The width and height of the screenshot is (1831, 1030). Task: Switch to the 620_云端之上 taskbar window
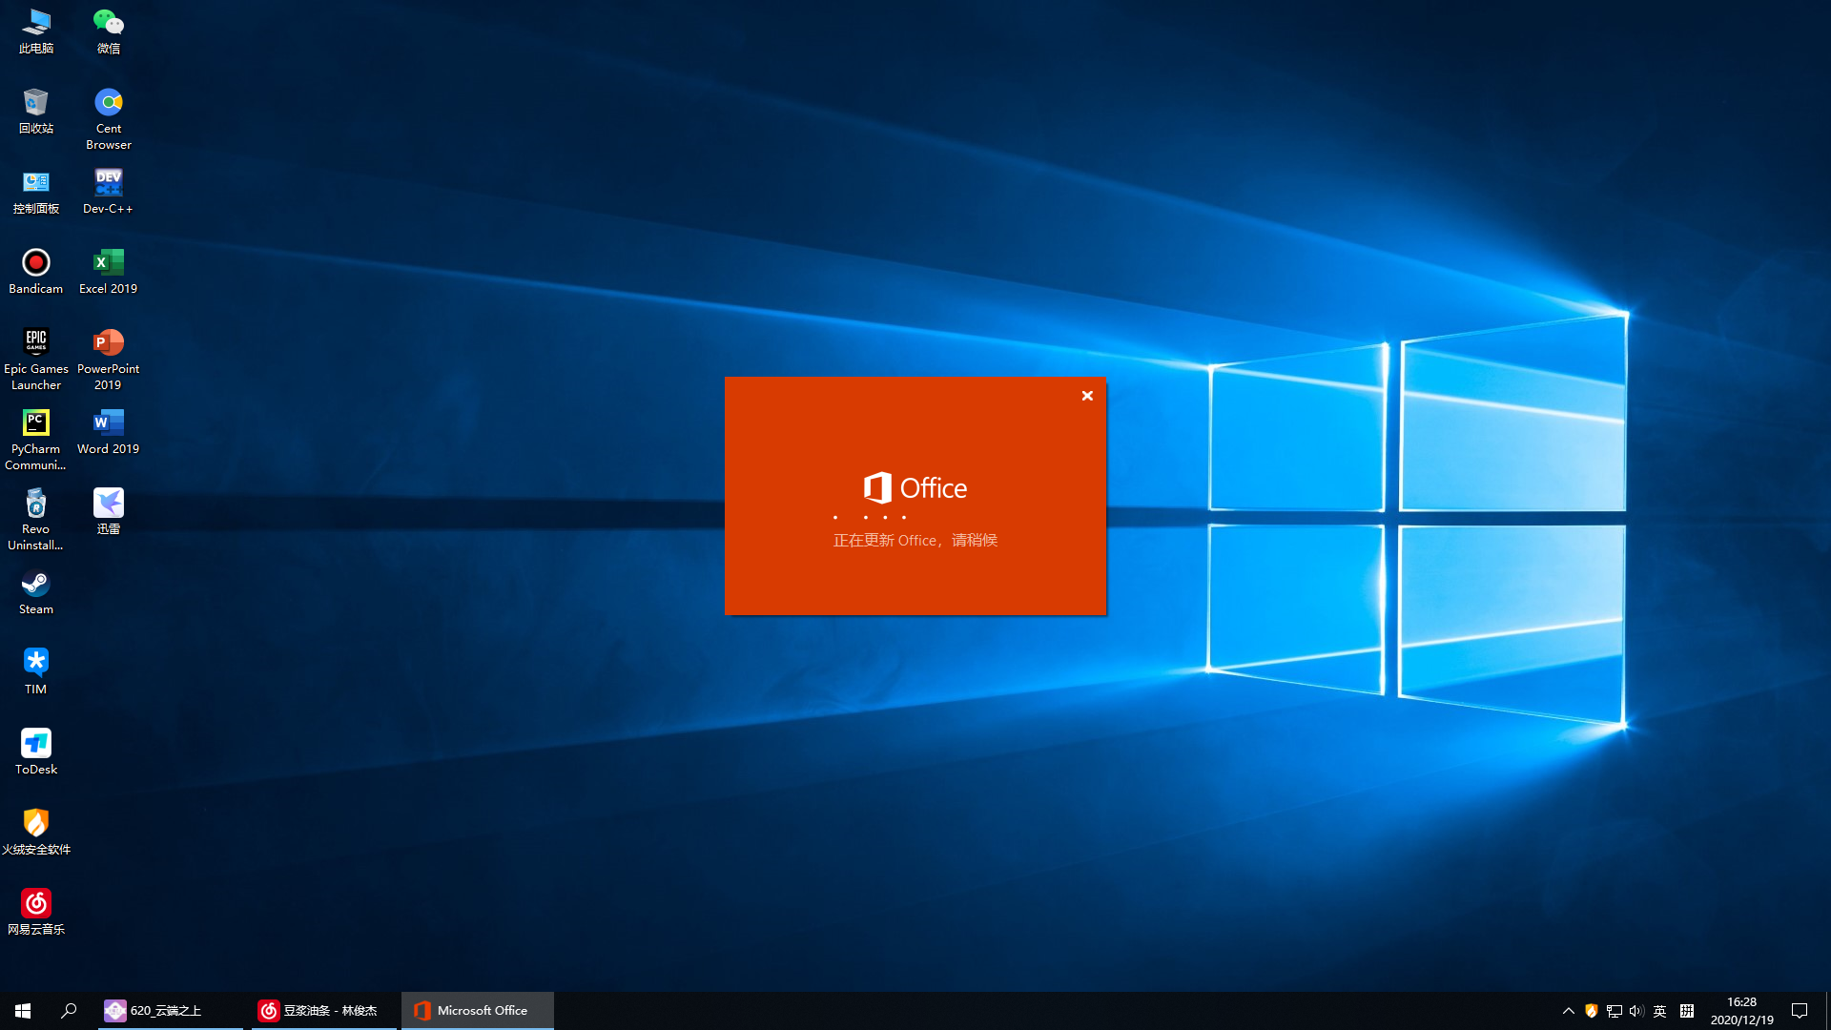point(171,1011)
